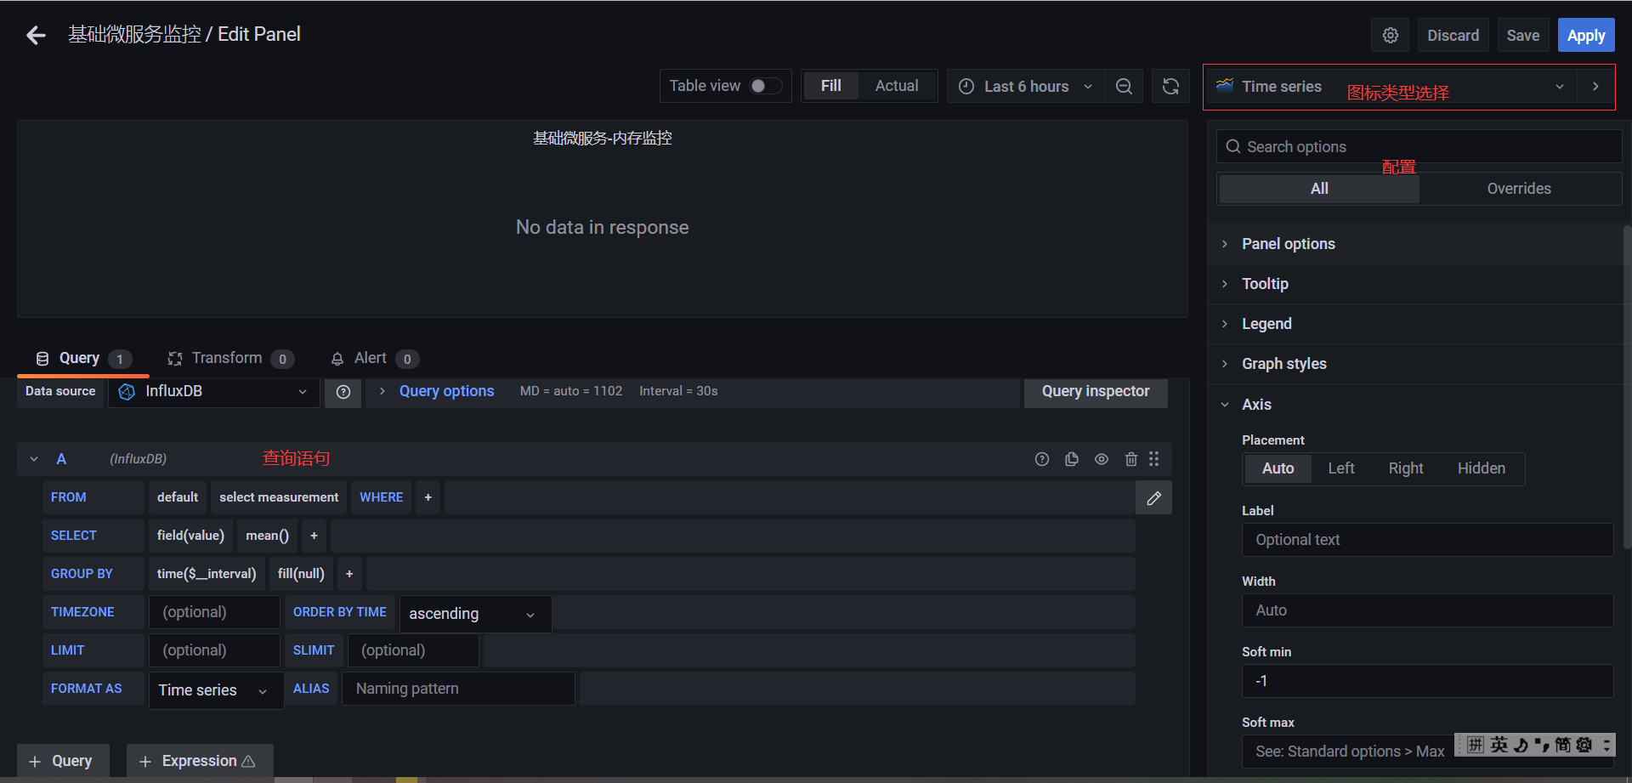Set axis placement to Hidden
This screenshot has width=1632, height=783.
click(1482, 468)
